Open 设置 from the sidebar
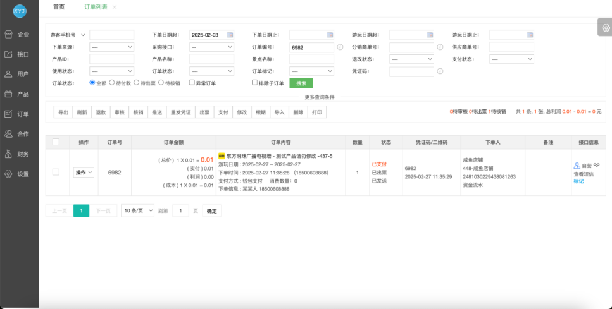 point(19,174)
